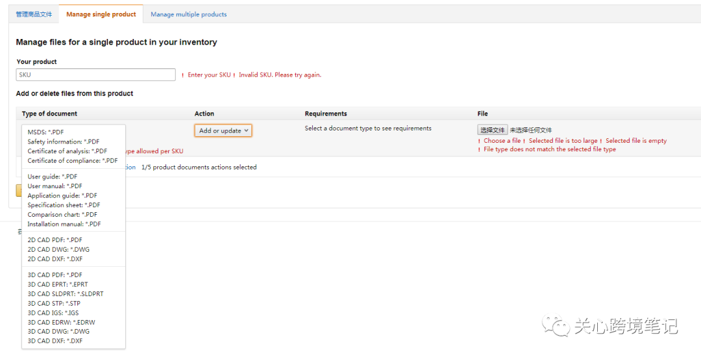
Task: Select 3D CAD STP: *.STP option
Action: tap(54, 303)
